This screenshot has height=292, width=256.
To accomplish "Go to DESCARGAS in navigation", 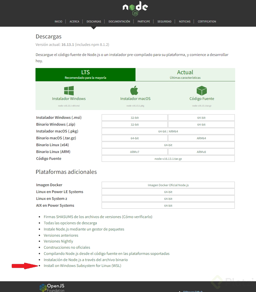I will [x=94, y=21].
